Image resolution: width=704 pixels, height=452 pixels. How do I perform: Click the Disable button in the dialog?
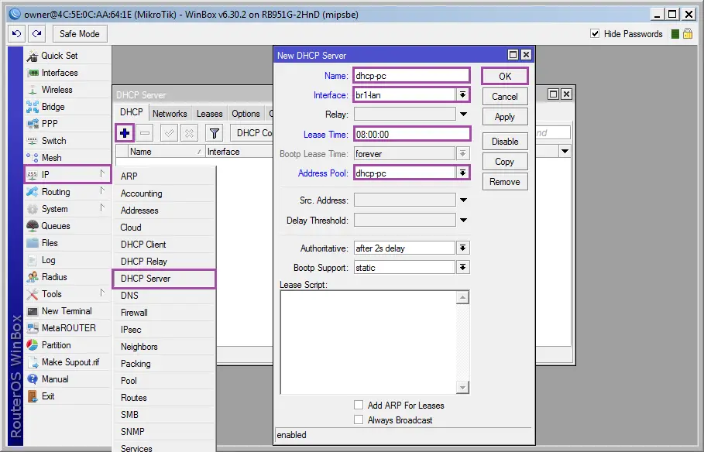pyautogui.click(x=505, y=142)
